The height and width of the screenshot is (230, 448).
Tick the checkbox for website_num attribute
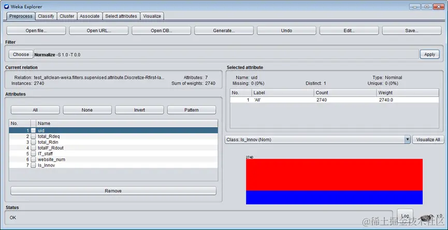click(x=34, y=159)
